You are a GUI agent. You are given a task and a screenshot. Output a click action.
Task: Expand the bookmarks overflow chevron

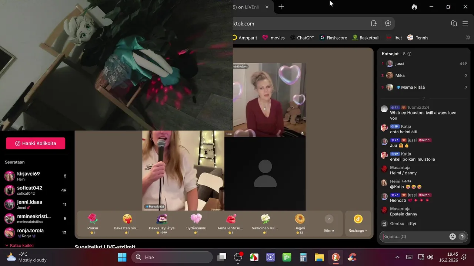[x=468, y=38]
